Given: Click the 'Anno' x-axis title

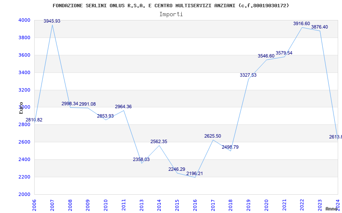Looking at the screenshot, I should 331,209.
